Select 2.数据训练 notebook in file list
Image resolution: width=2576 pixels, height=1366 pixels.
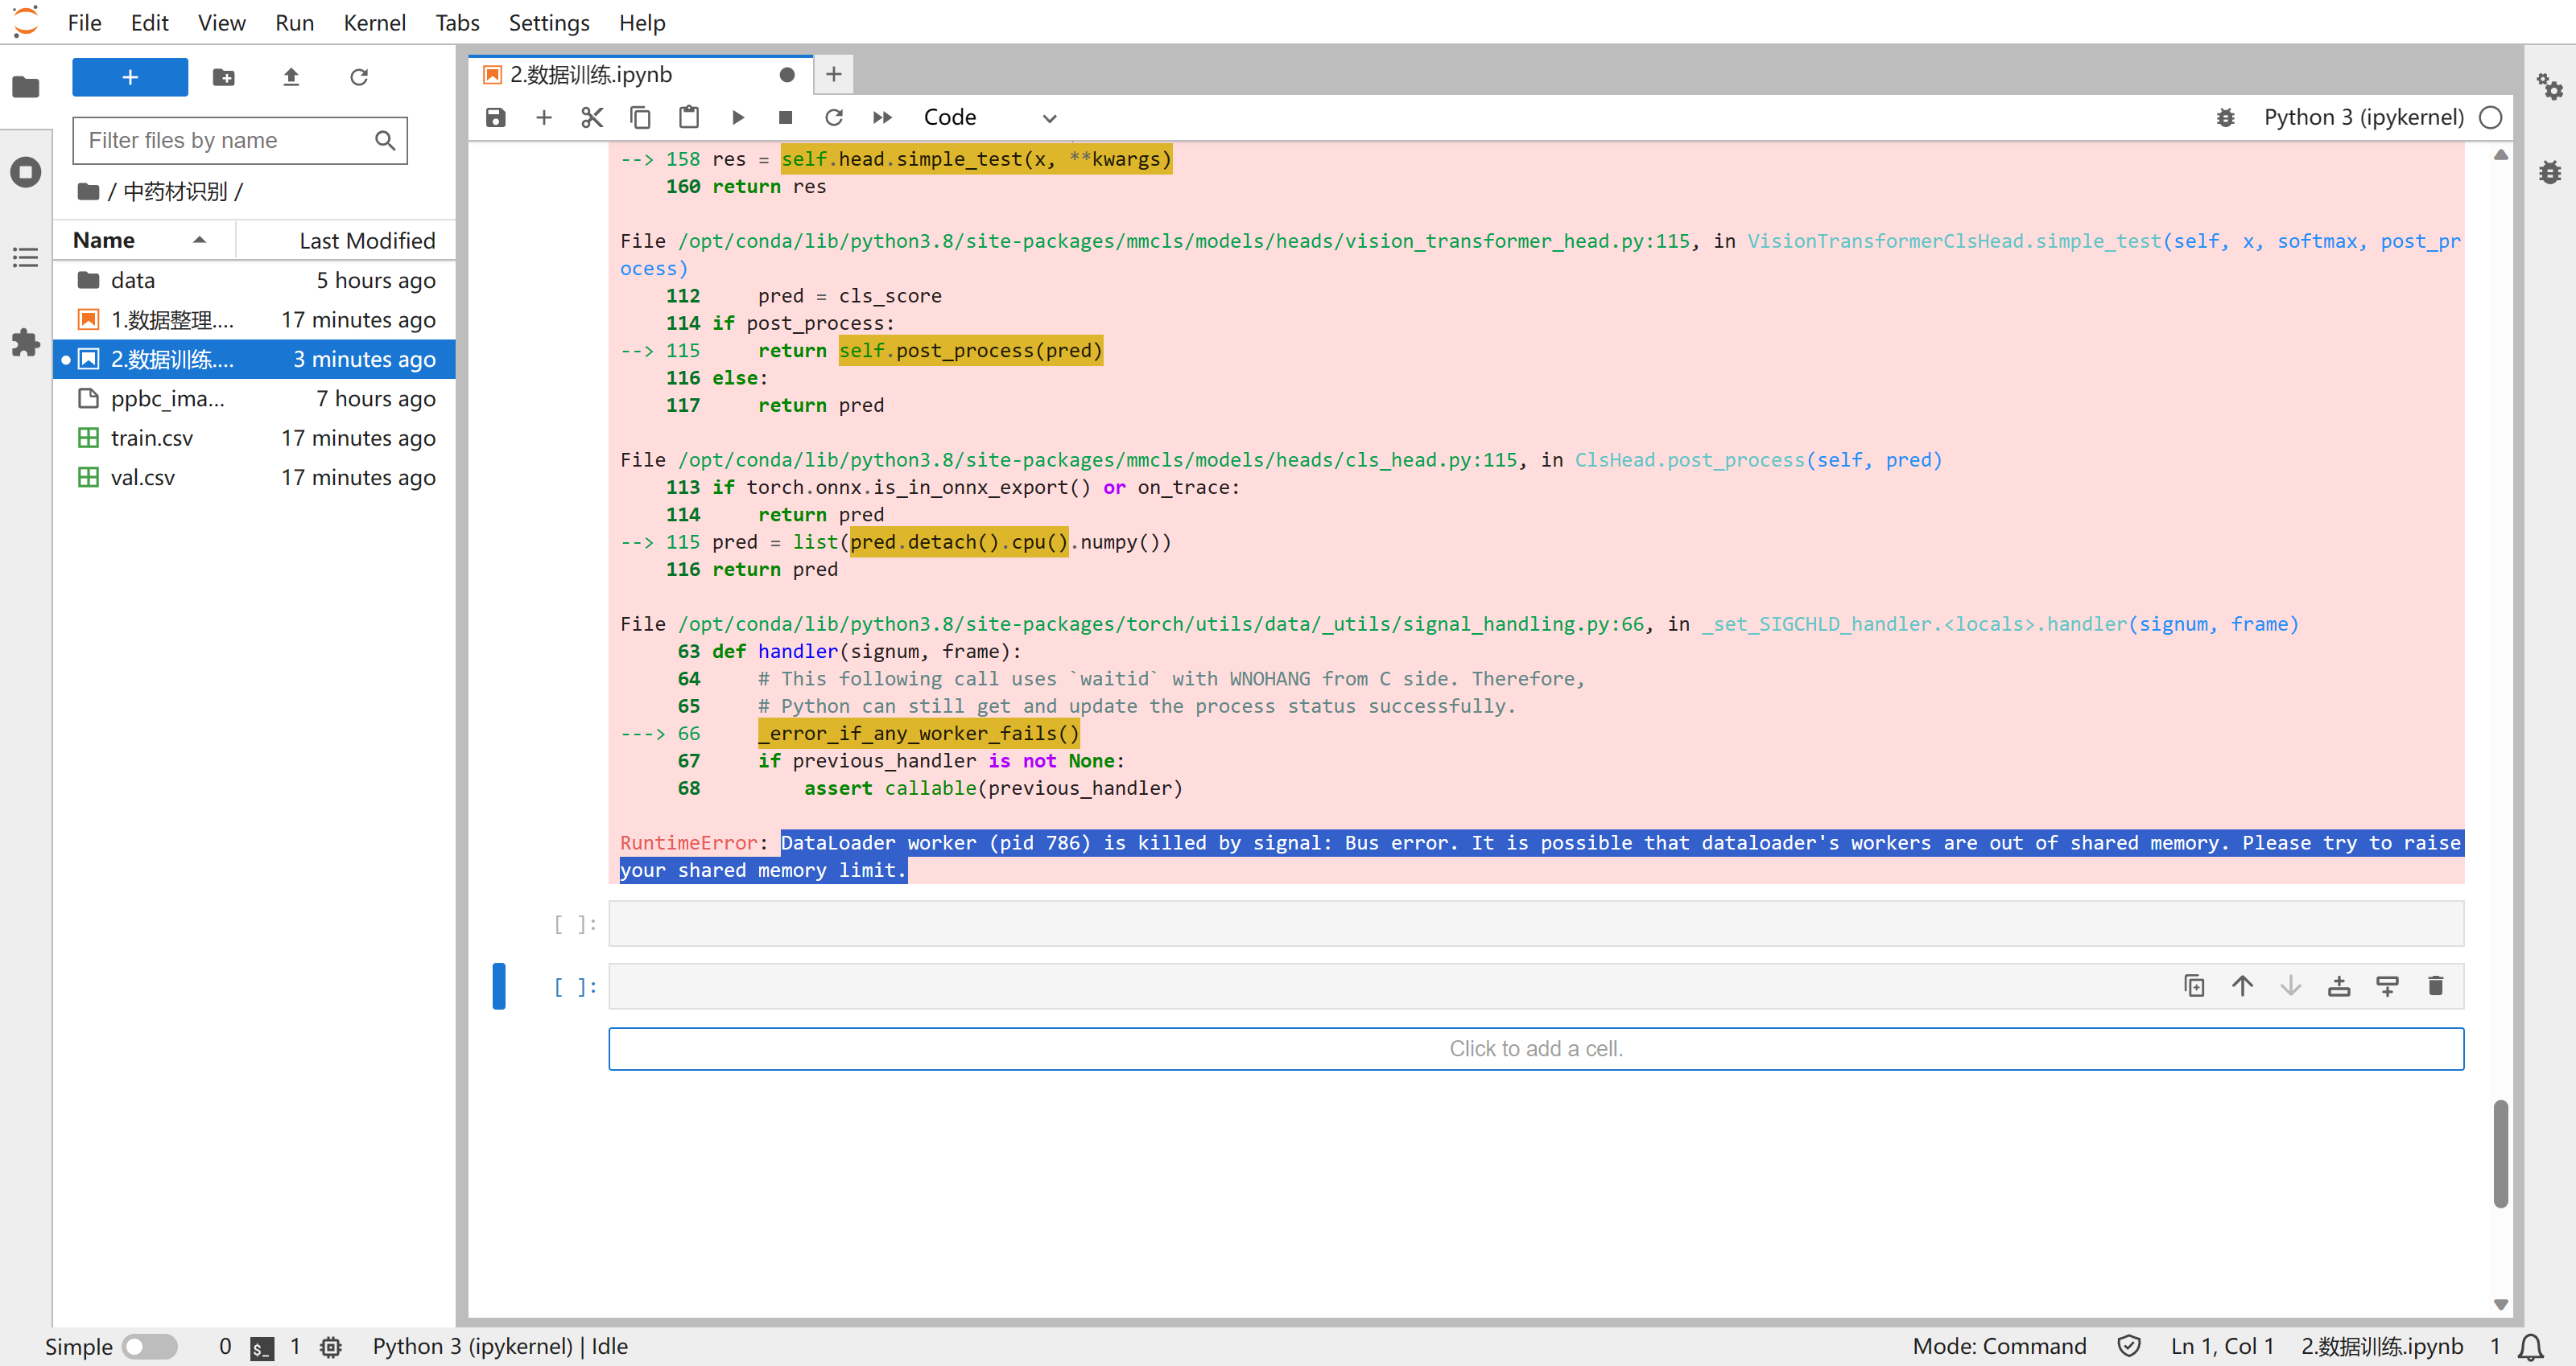coord(255,360)
